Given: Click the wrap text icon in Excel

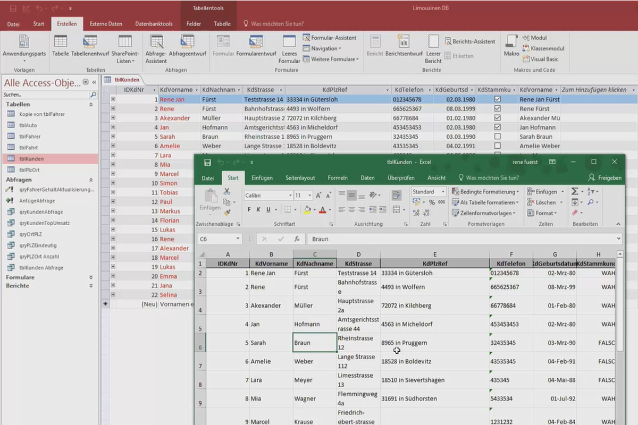Looking at the screenshot, I should pyautogui.click(x=397, y=195).
